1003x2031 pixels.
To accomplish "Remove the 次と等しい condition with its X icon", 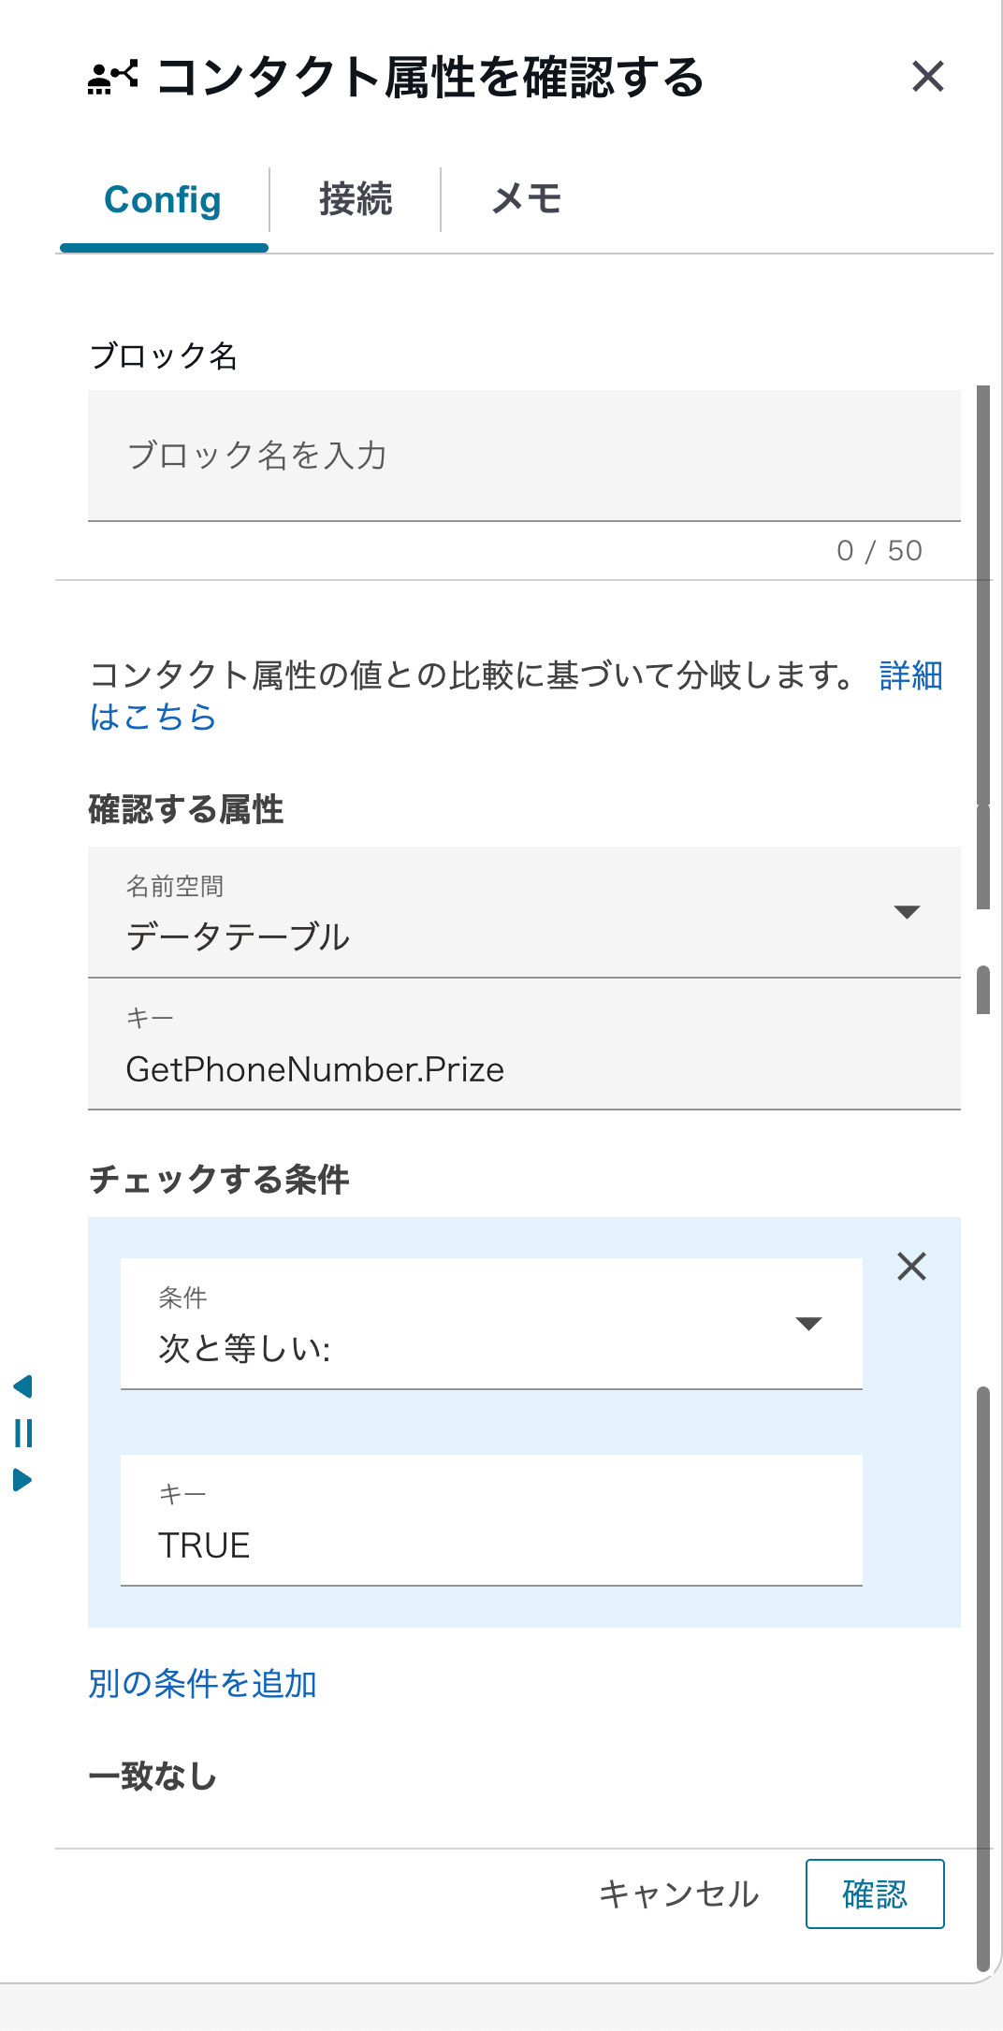I will pyautogui.click(x=911, y=1268).
